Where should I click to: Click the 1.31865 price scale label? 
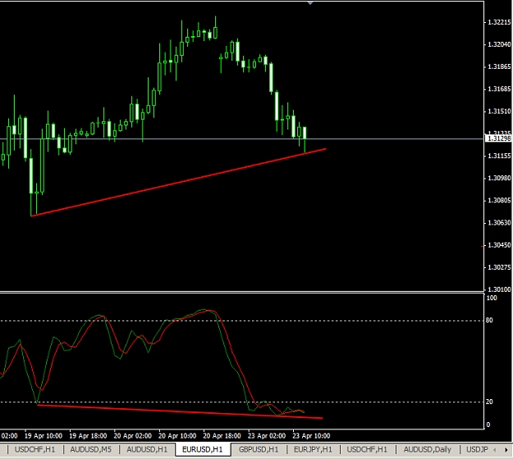tap(499, 66)
